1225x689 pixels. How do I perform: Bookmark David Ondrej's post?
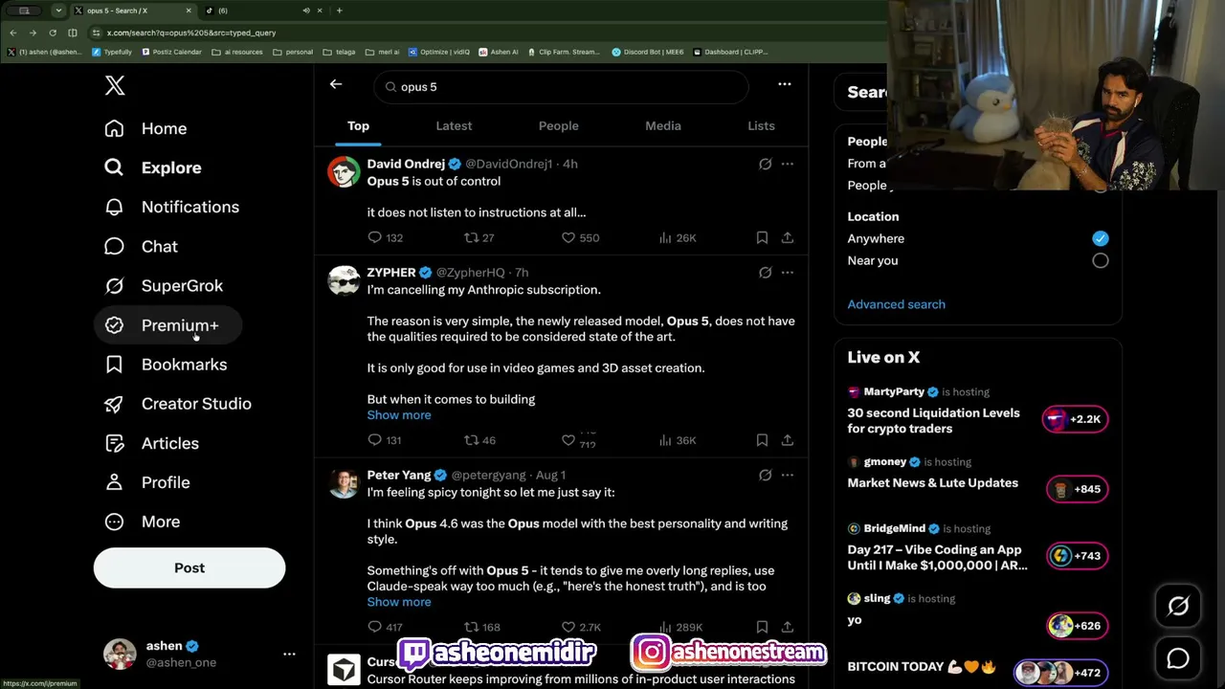[762, 237]
